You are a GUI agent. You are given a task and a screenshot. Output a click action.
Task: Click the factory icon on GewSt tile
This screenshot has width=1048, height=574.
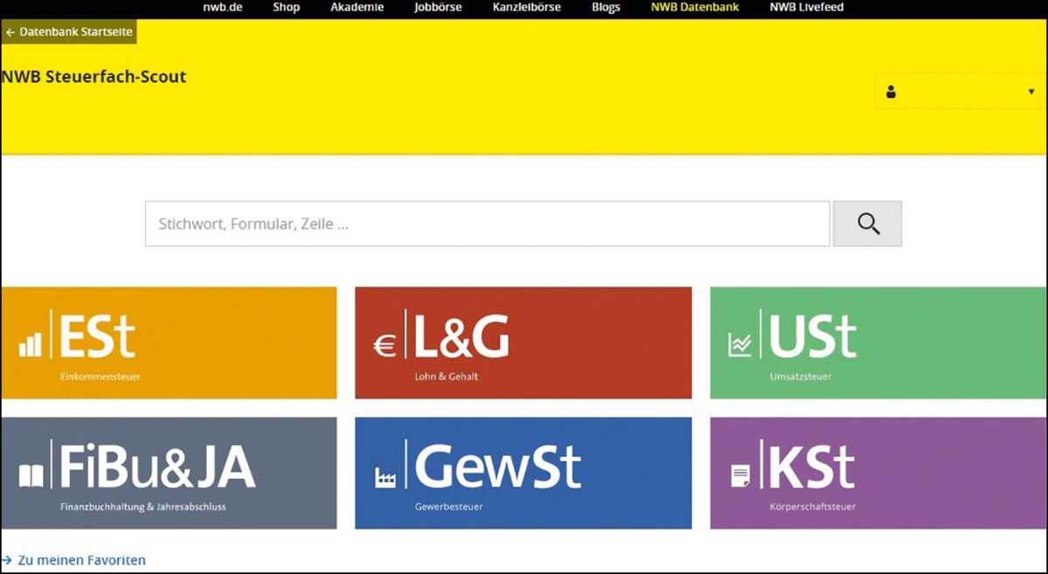tap(384, 477)
